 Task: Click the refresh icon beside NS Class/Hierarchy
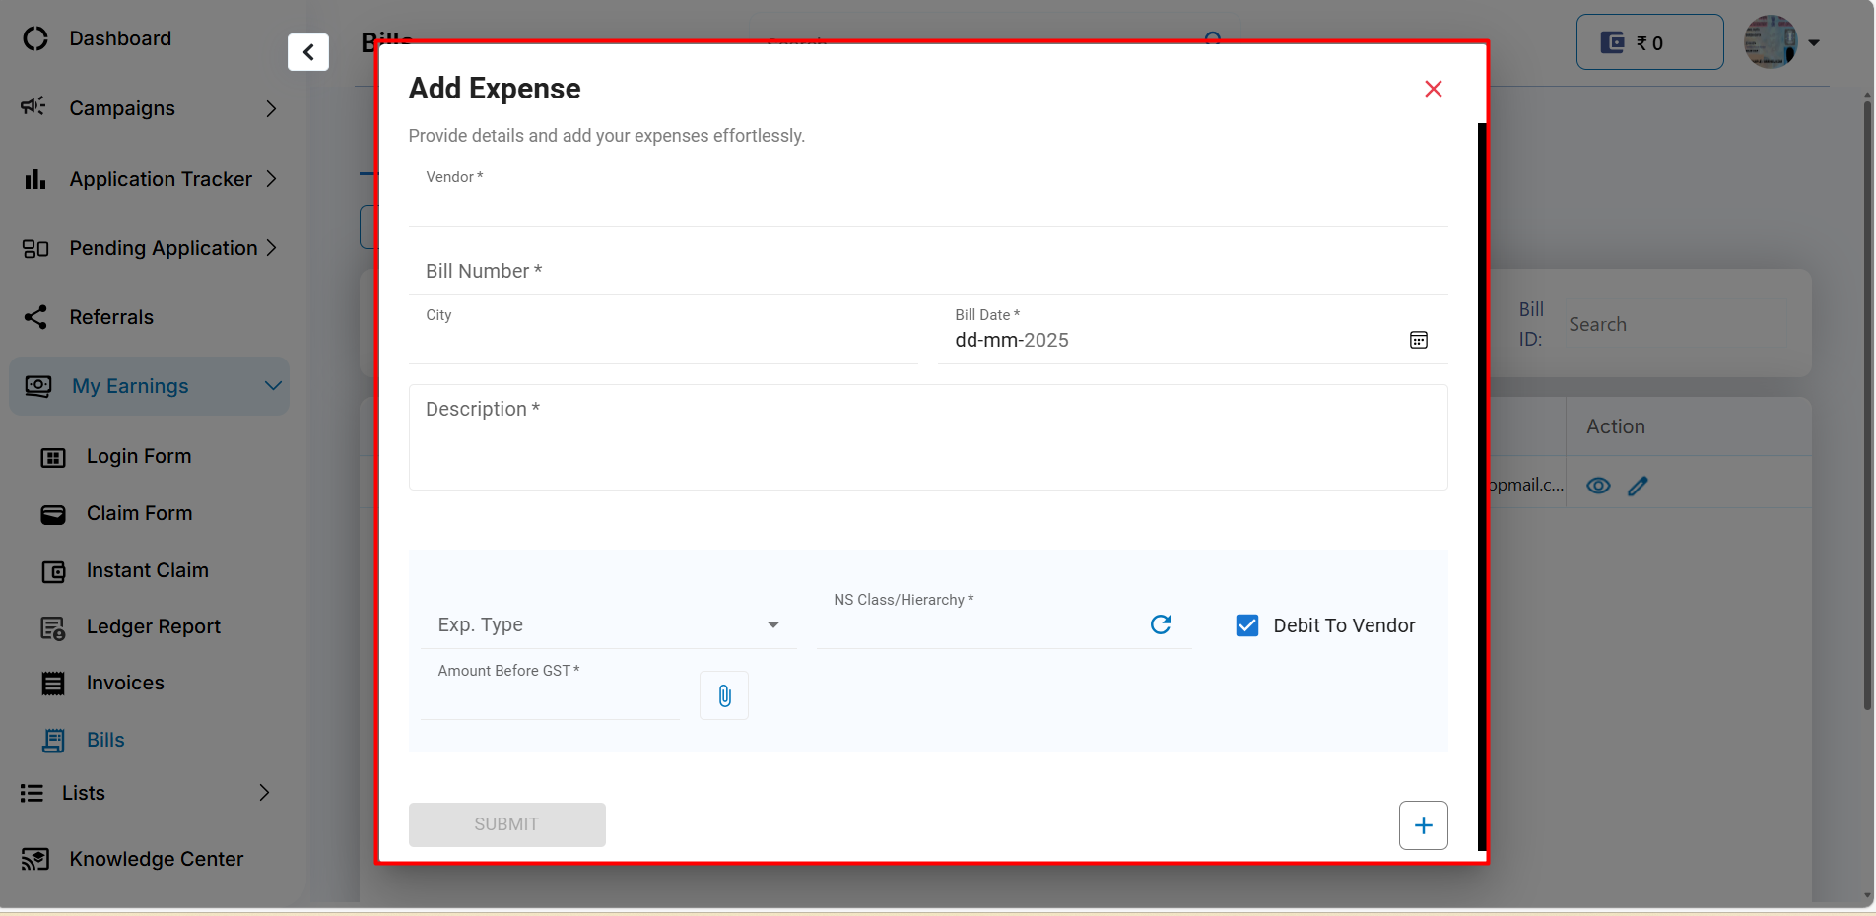click(1161, 624)
